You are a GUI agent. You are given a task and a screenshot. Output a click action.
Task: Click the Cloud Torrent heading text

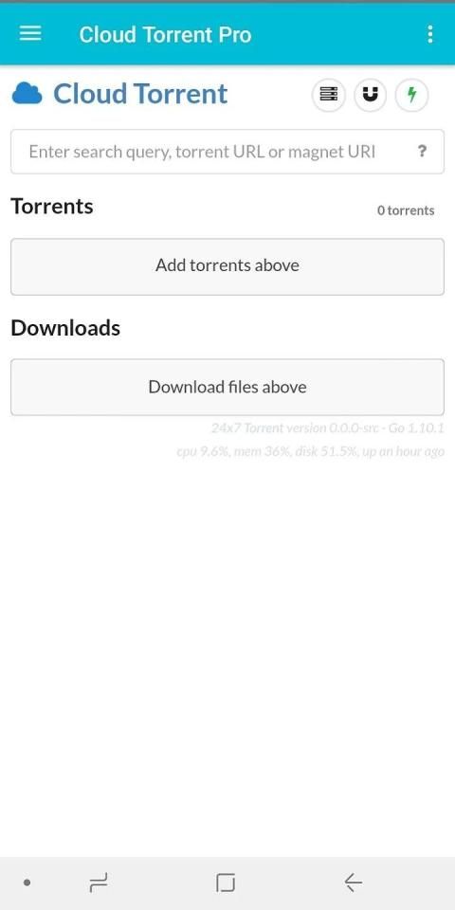140,94
